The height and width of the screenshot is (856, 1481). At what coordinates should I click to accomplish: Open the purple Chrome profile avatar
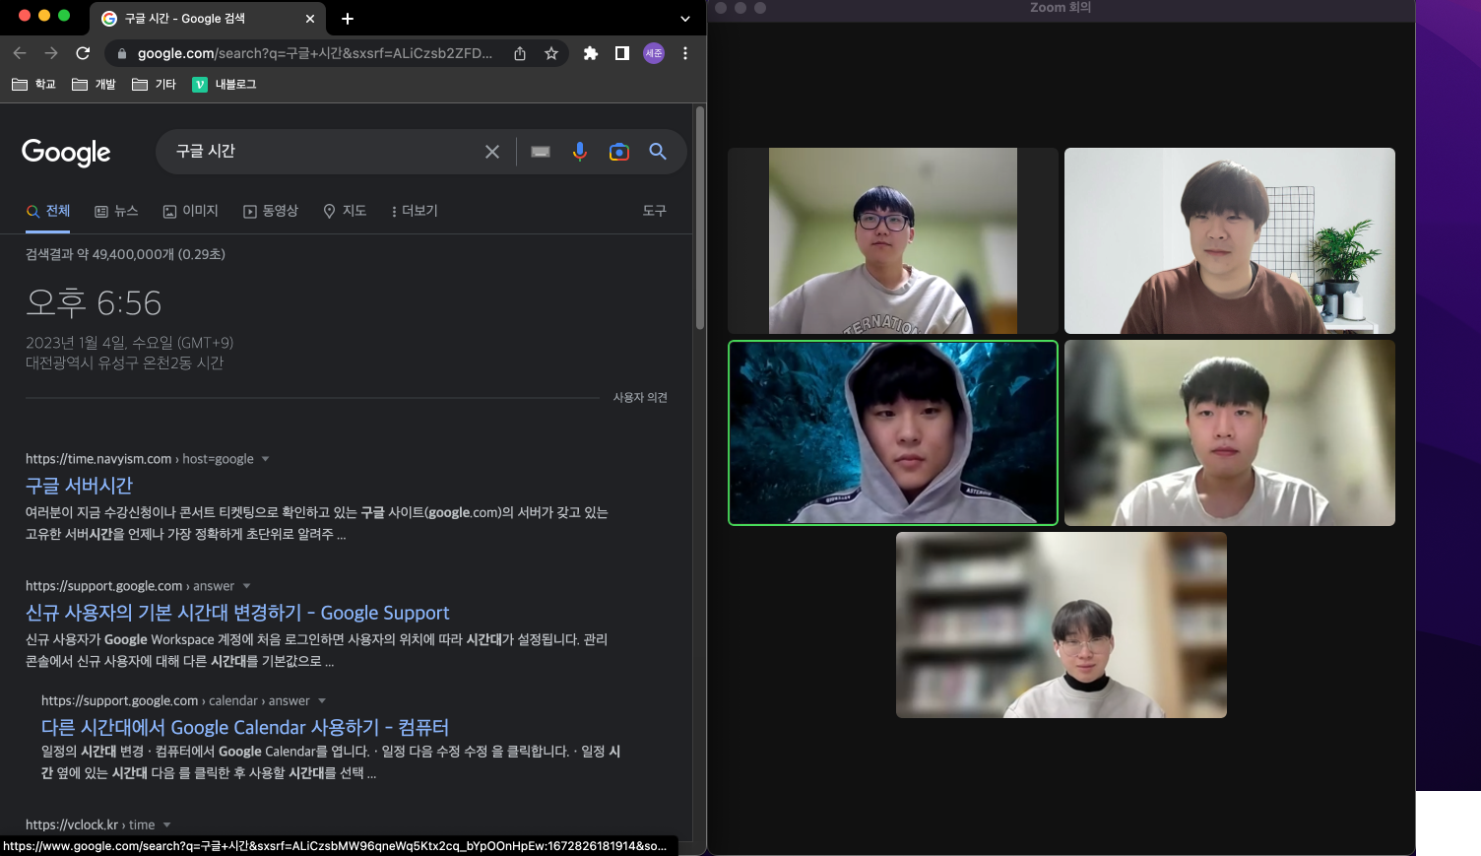(x=654, y=53)
